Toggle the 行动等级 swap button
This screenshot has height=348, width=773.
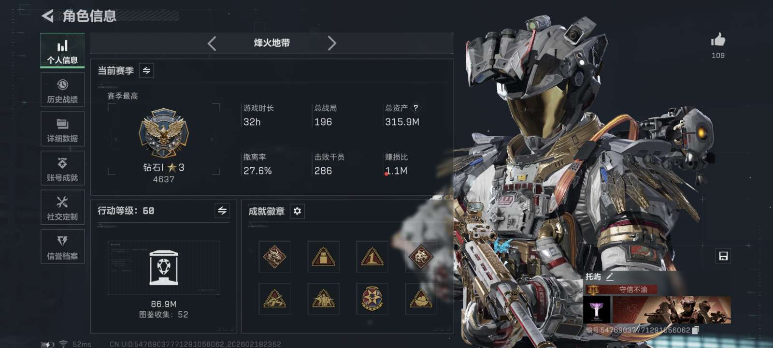tap(222, 211)
